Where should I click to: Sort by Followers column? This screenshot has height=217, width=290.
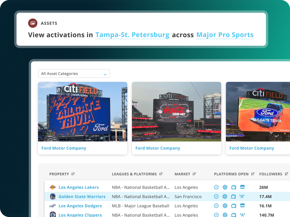(287, 174)
